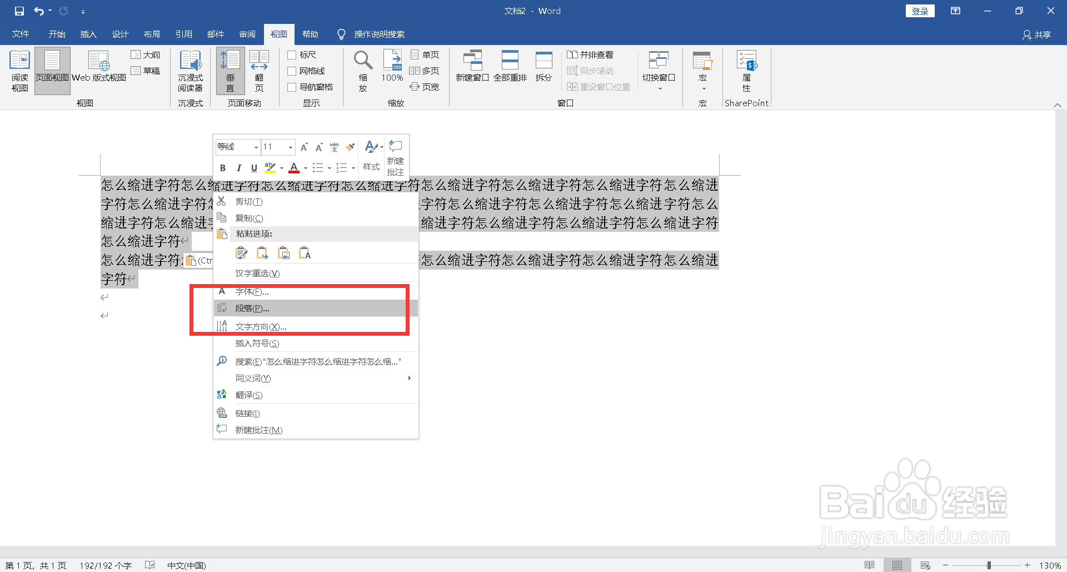Open Reading View mode
The height and width of the screenshot is (572, 1067).
(20, 71)
